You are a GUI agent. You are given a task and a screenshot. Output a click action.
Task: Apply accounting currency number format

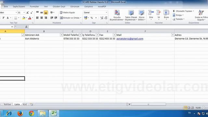coord(85,18)
